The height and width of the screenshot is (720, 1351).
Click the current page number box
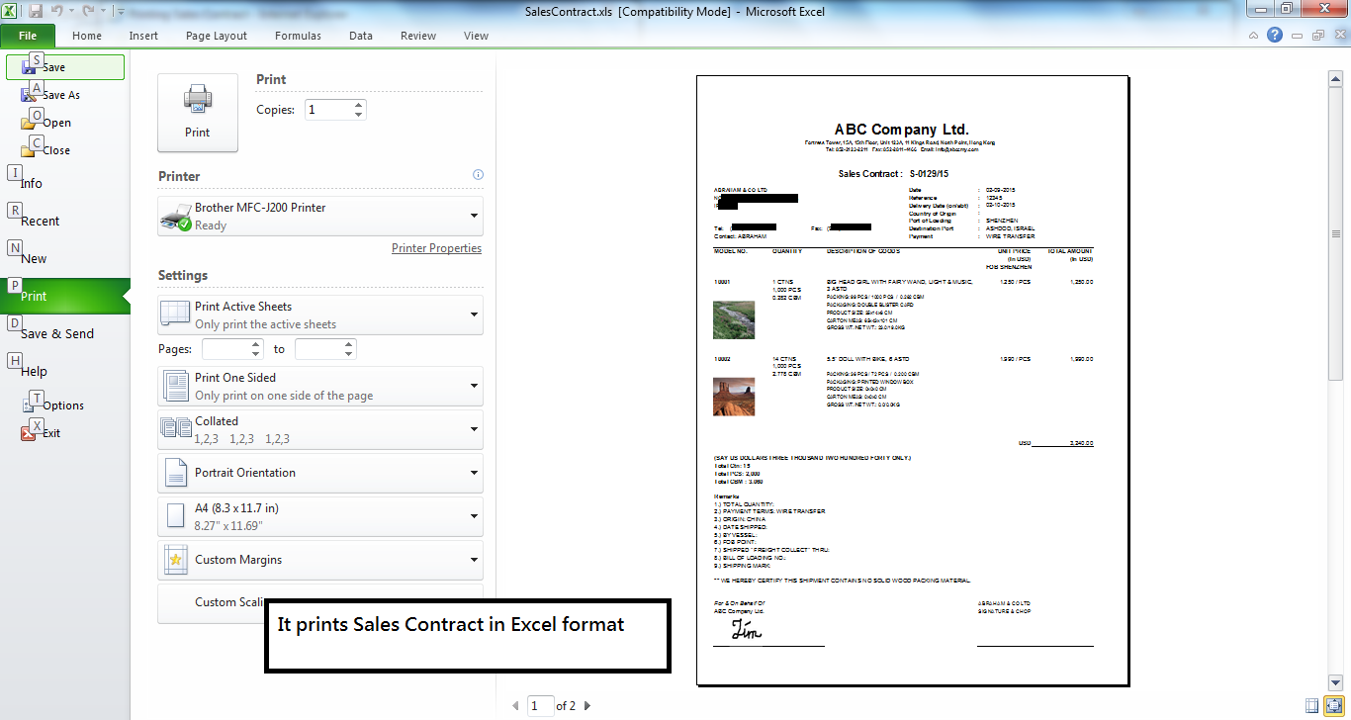click(540, 706)
